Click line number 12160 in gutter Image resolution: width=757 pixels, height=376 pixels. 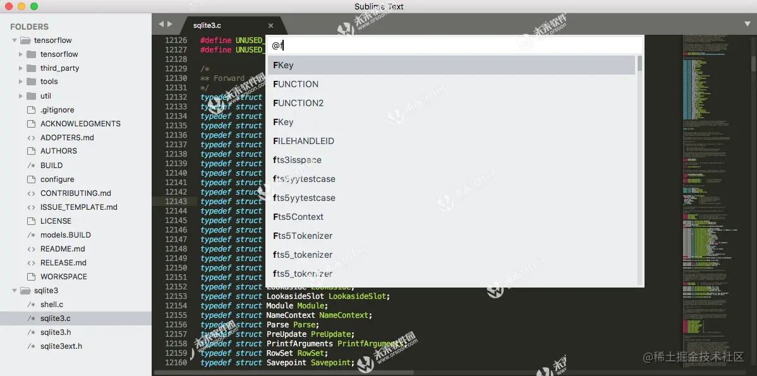click(176, 363)
